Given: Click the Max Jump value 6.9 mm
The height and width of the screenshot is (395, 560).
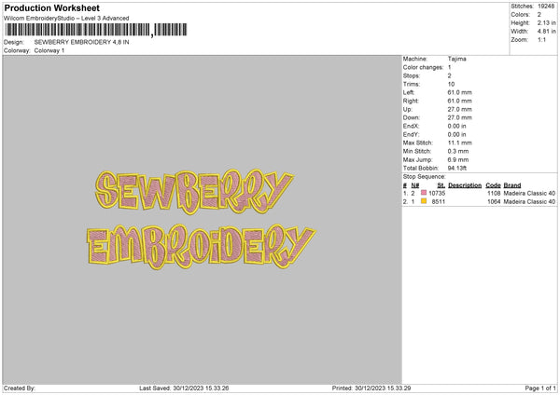Looking at the screenshot, I should [x=458, y=159].
